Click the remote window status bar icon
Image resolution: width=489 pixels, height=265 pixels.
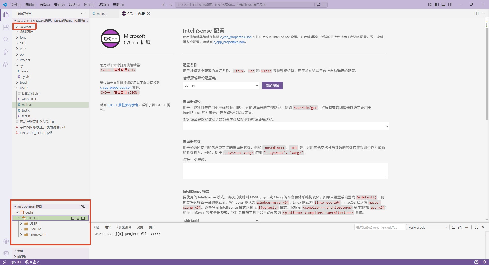click(x=4, y=262)
